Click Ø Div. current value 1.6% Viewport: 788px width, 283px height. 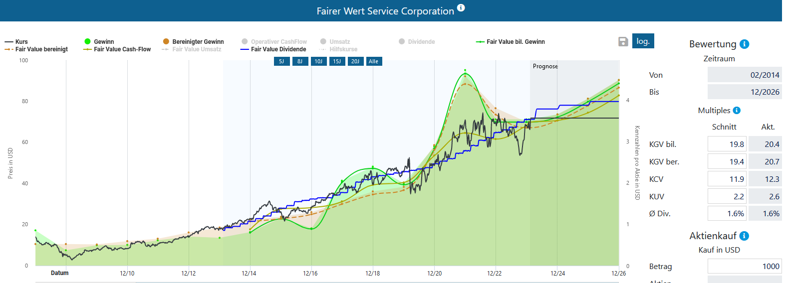[766, 213]
